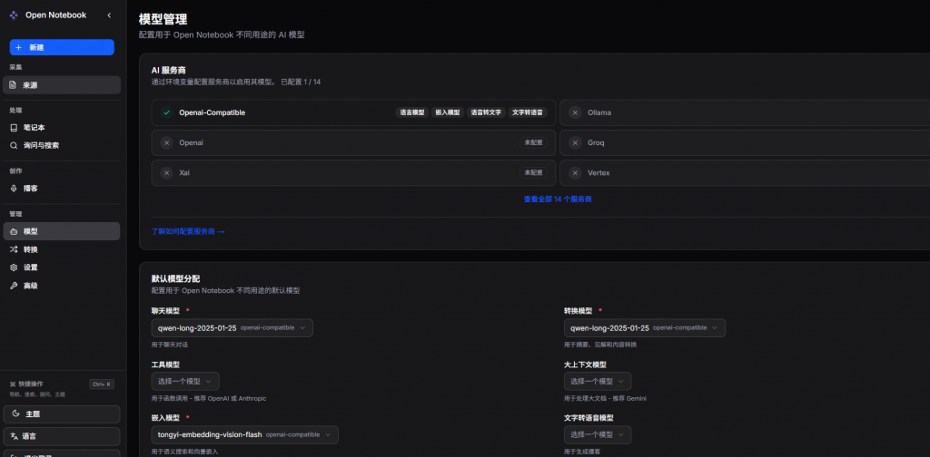Click the Openai-Compatible green check icon

[167, 112]
